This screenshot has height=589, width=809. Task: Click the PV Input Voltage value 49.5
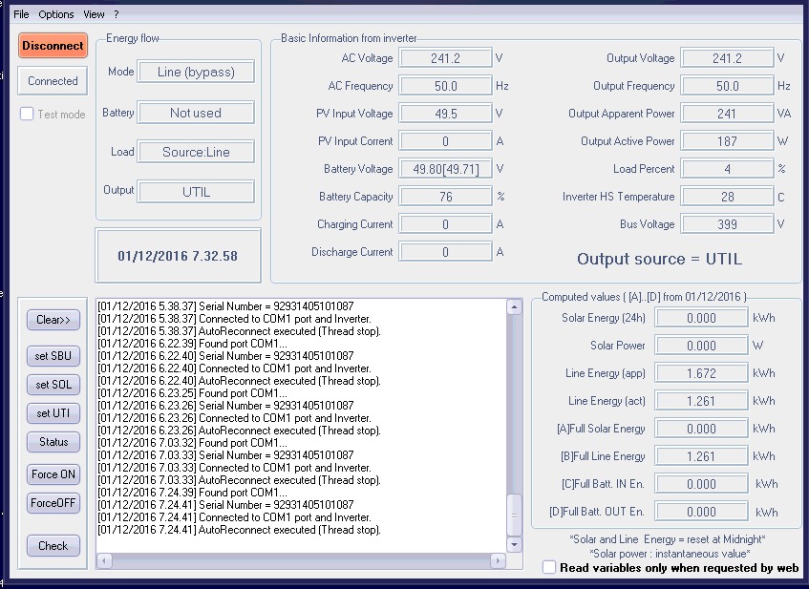[446, 114]
